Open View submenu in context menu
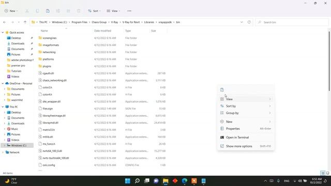The image size is (331, 186). 246,99
